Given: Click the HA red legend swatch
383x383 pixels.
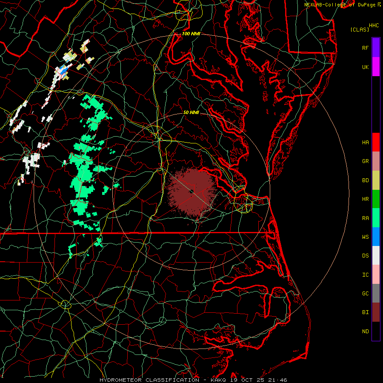Looking at the screenshot, I should click(376, 142).
